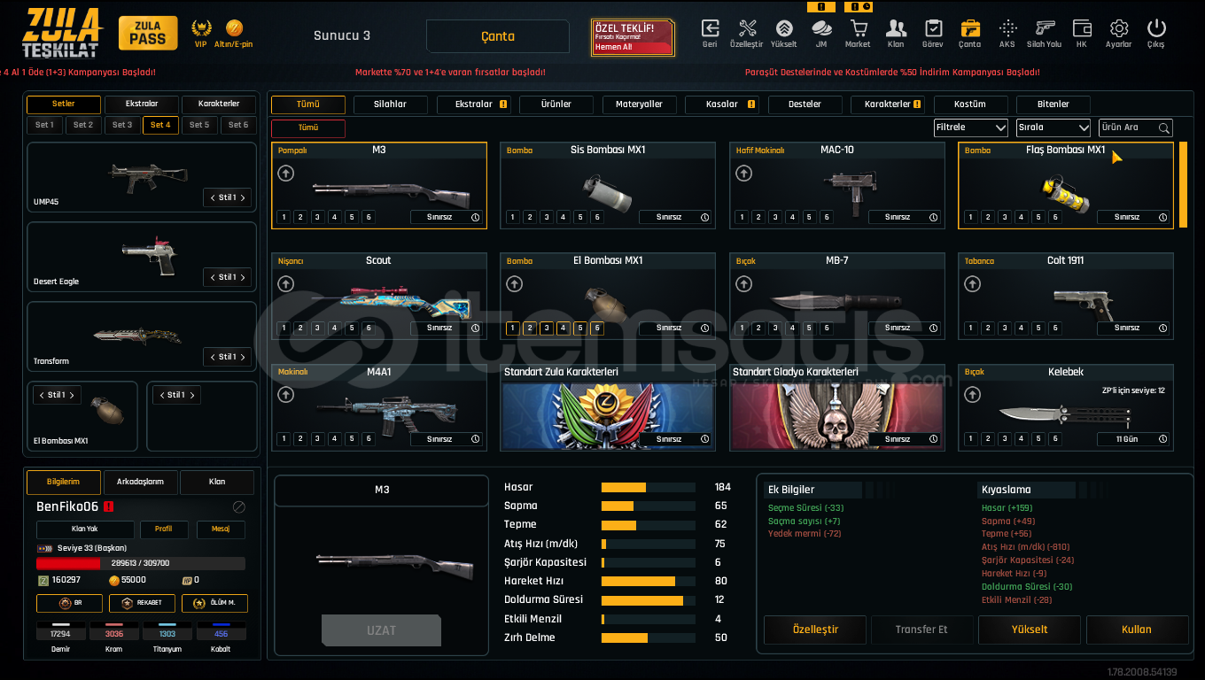Switch to the Materyaller tab
Screen dimensions: 1205x680
pos(639,104)
